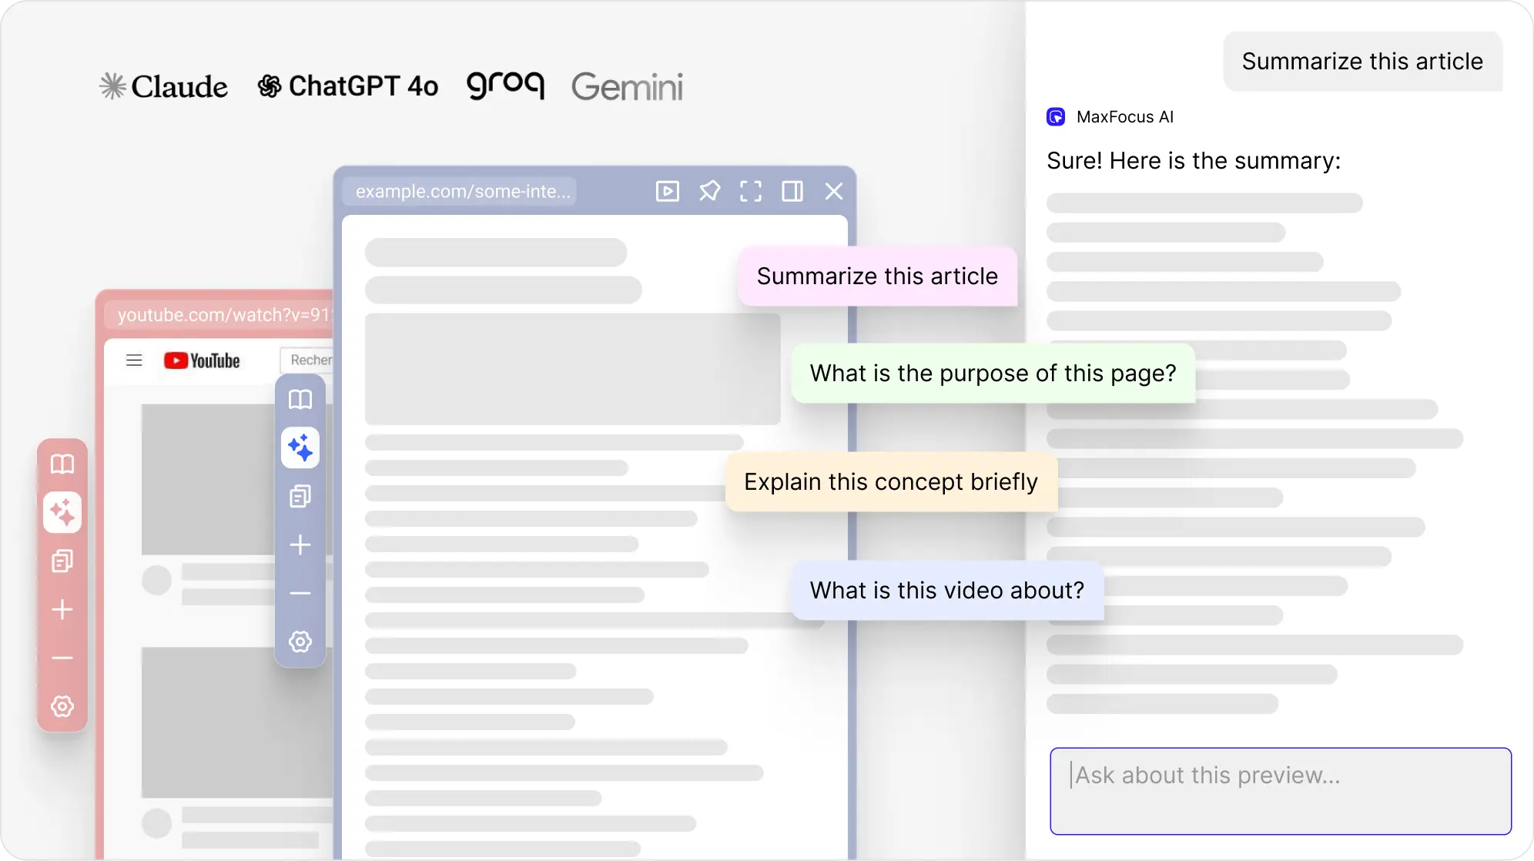Select Groq AI provider option
The width and height of the screenshot is (1534, 861).
(504, 85)
